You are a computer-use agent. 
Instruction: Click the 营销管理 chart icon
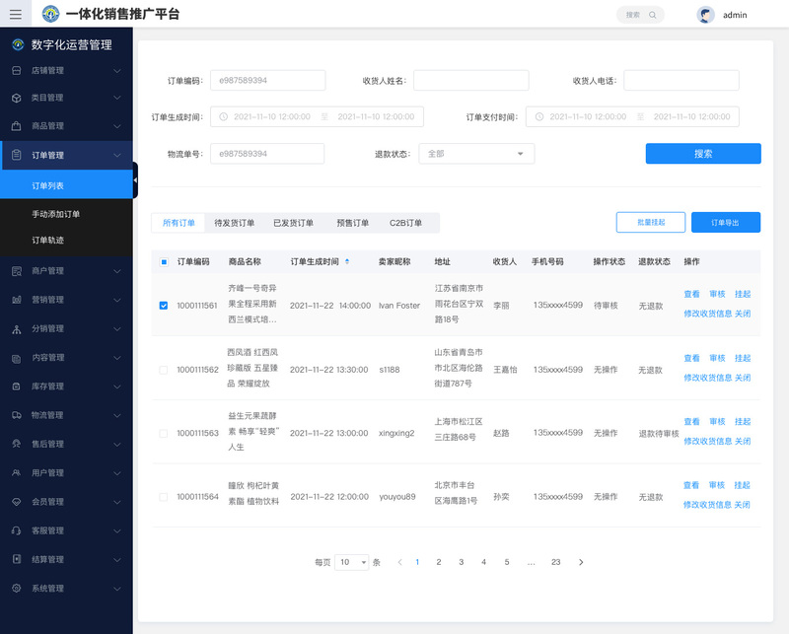pyautogui.click(x=16, y=300)
